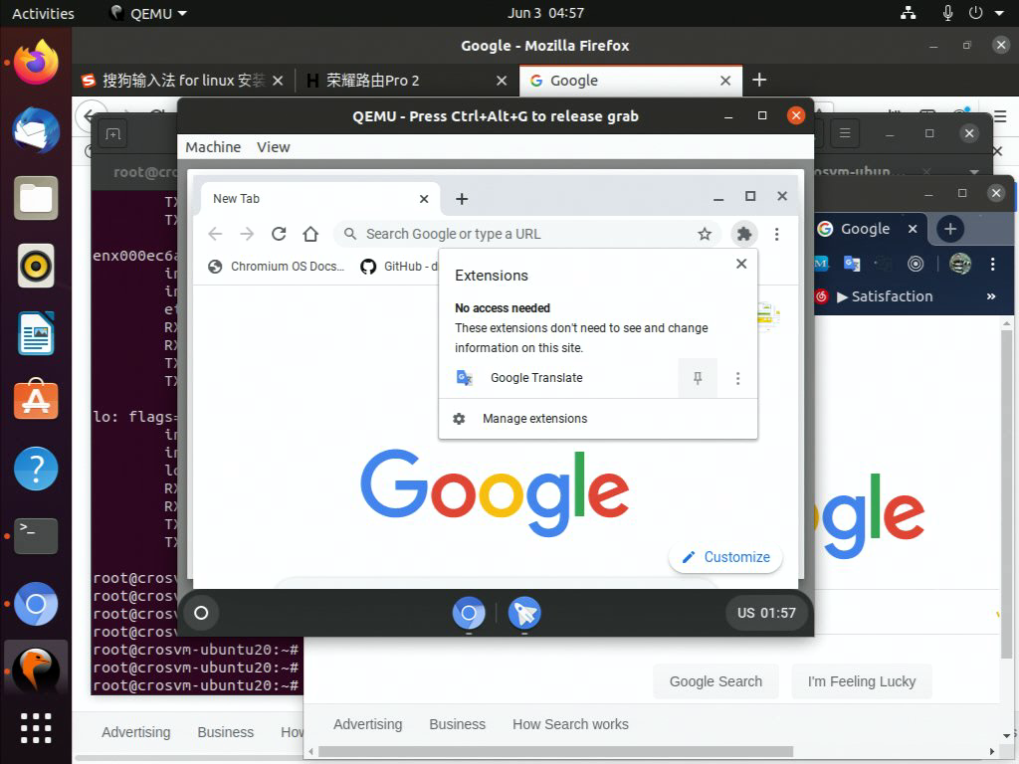The height and width of the screenshot is (764, 1019).
Task: Open the clock showing Jun 3 04:57
Action: [545, 13]
